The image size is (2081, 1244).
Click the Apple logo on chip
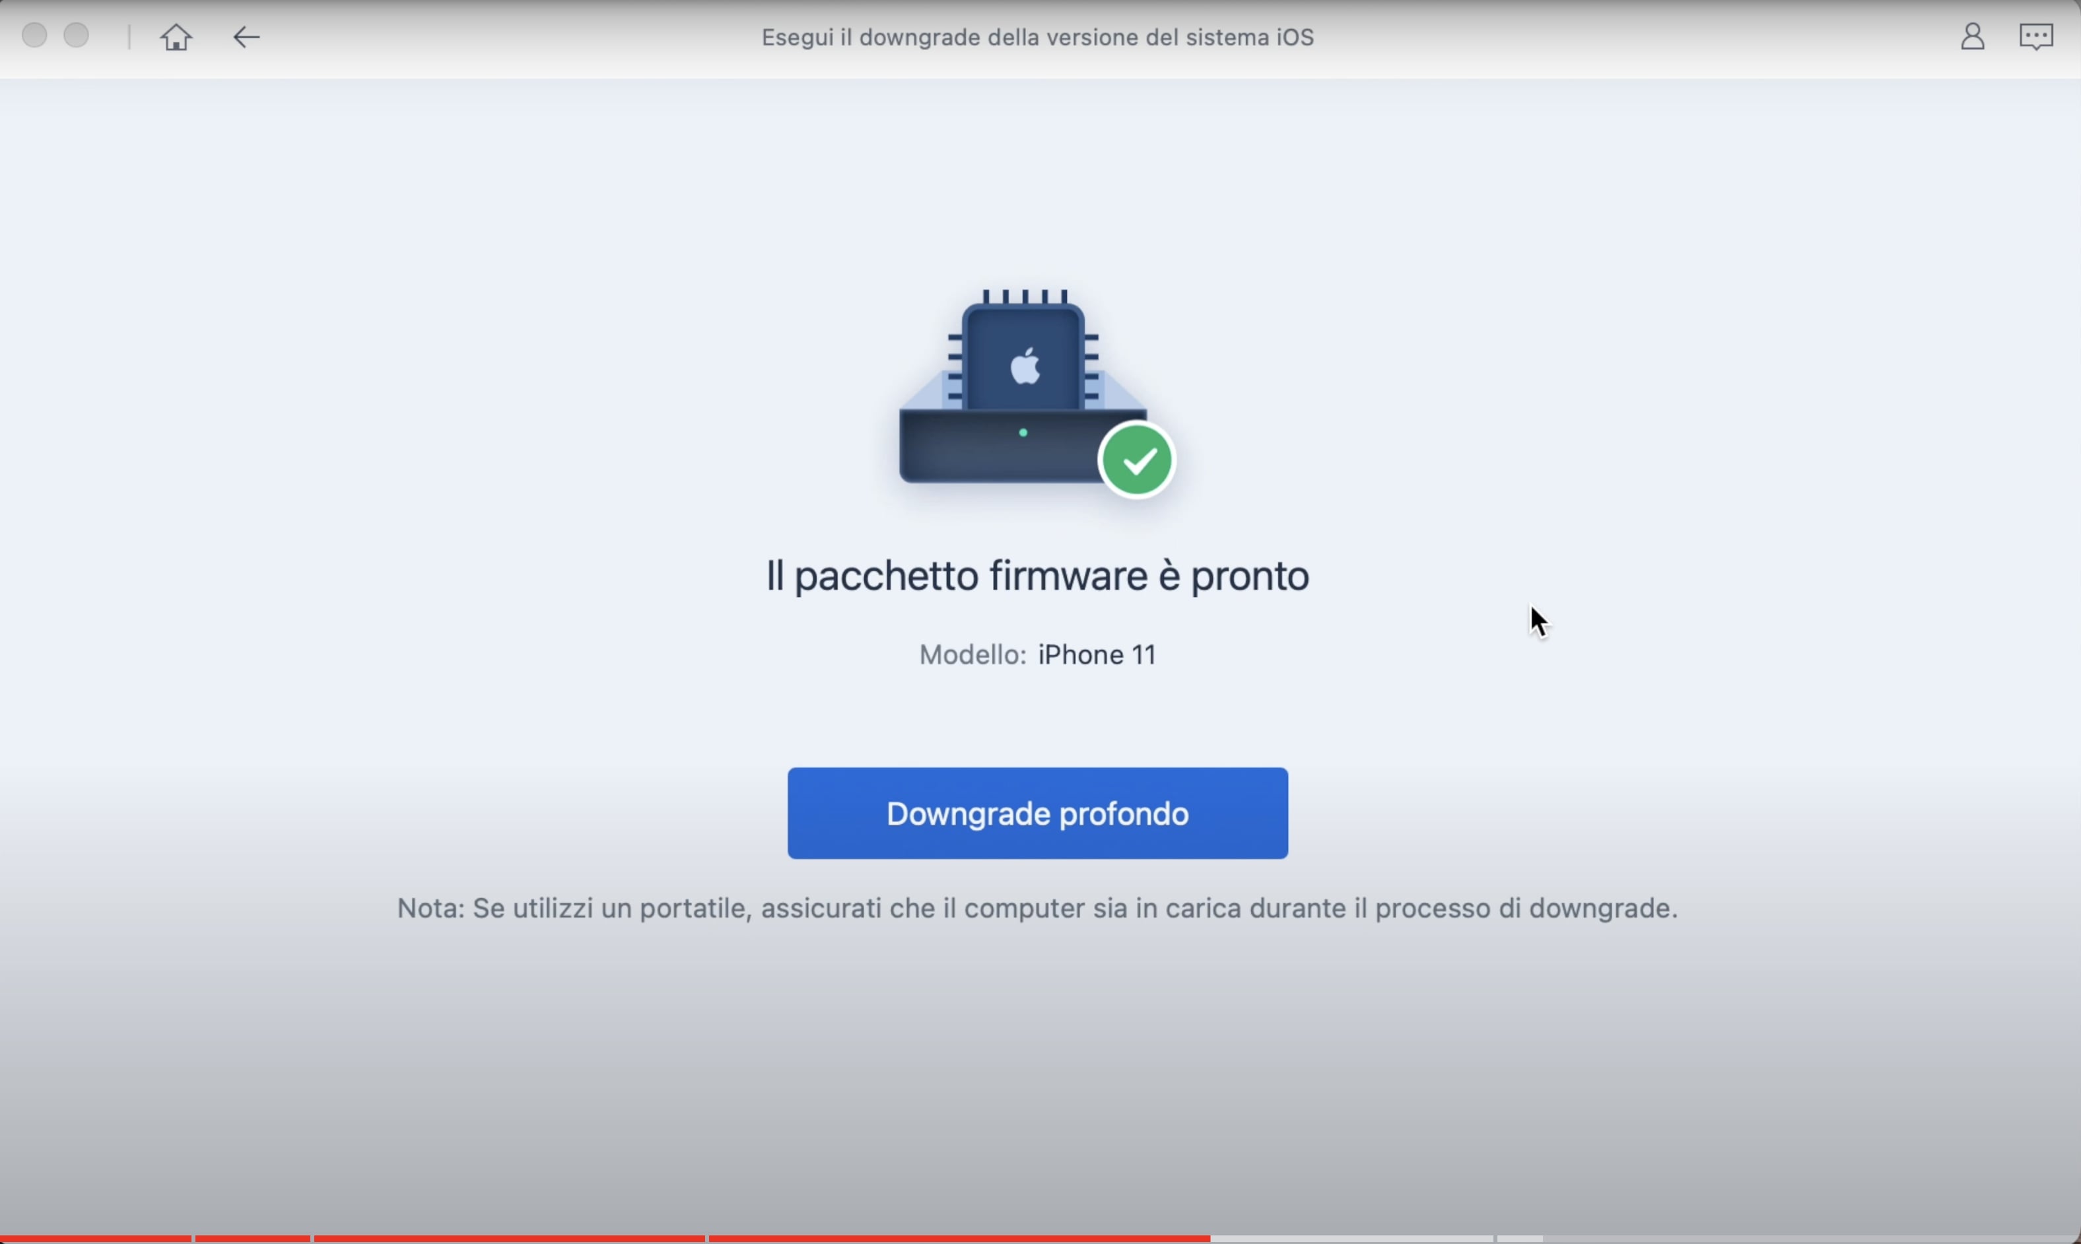tap(1025, 366)
